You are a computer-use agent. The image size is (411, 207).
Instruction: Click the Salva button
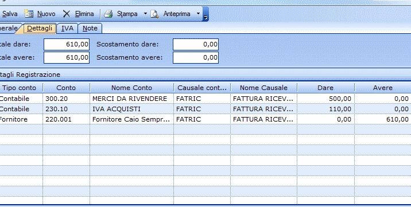9,14
